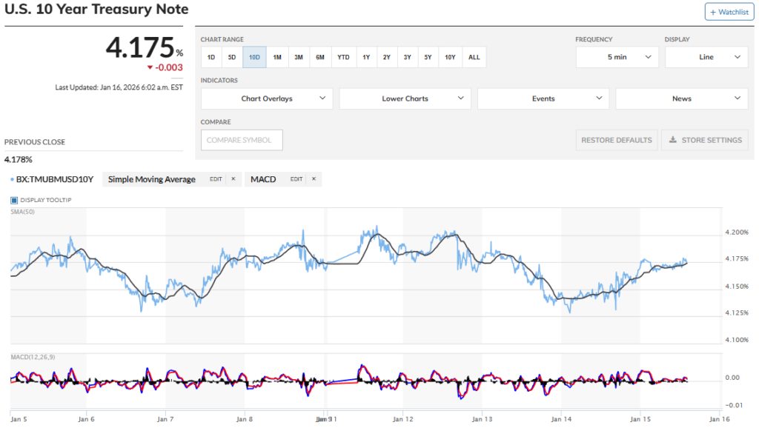This screenshot has width=759, height=428.
Task: Click the BX:TMUBMUSD10Y blue series dot
Action: tap(13, 179)
